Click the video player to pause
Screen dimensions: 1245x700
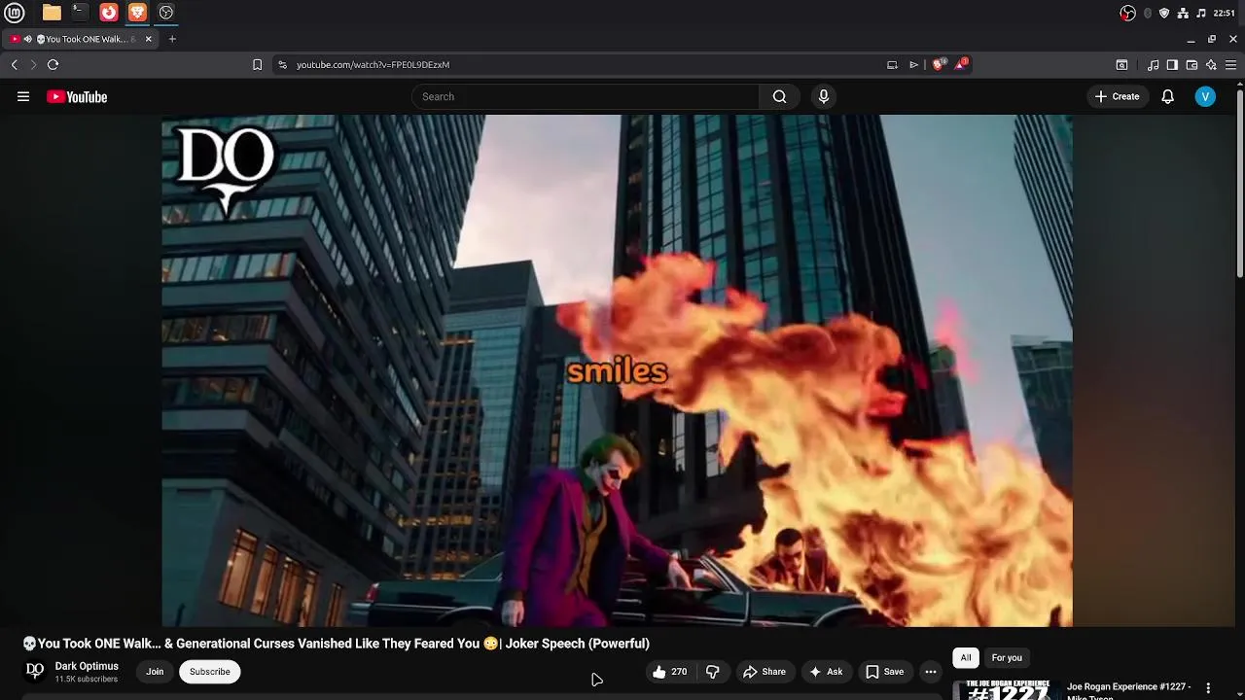pos(617,370)
